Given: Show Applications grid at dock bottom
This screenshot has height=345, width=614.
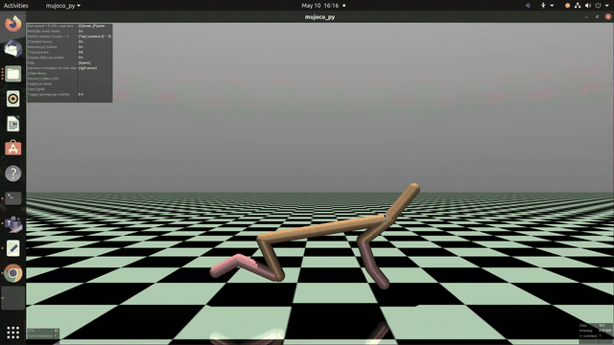Looking at the screenshot, I should 12,333.
